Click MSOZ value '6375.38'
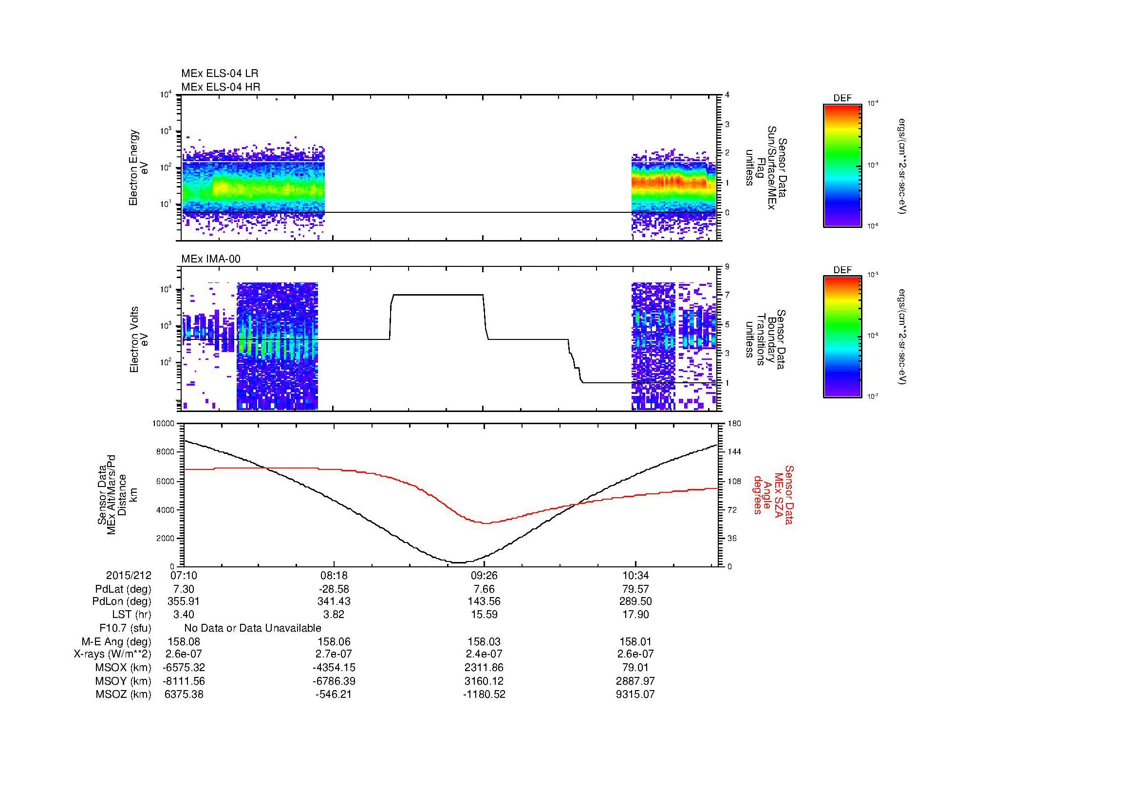The width and height of the screenshot is (1139, 805). tap(184, 694)
